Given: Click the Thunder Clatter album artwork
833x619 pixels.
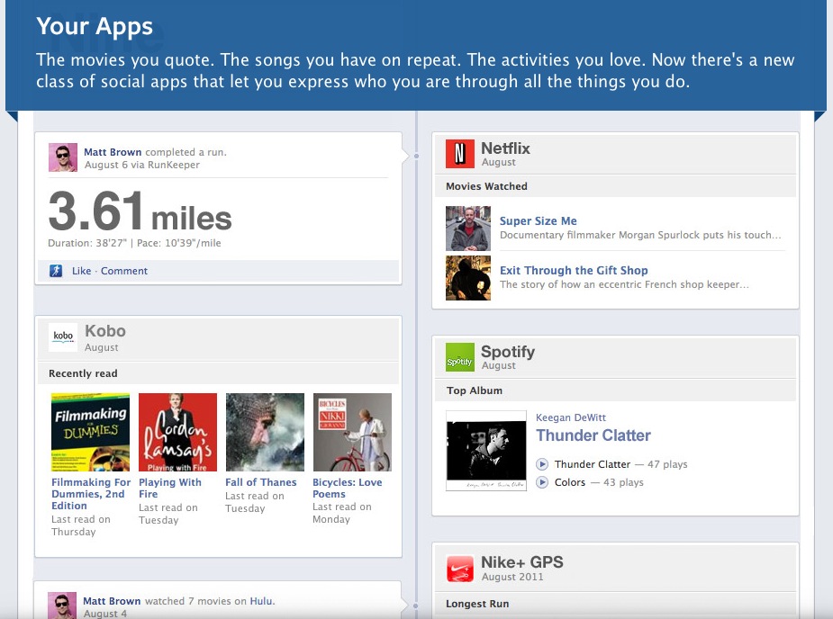Looking at the screenshot, I should click(x=486, y=451).
